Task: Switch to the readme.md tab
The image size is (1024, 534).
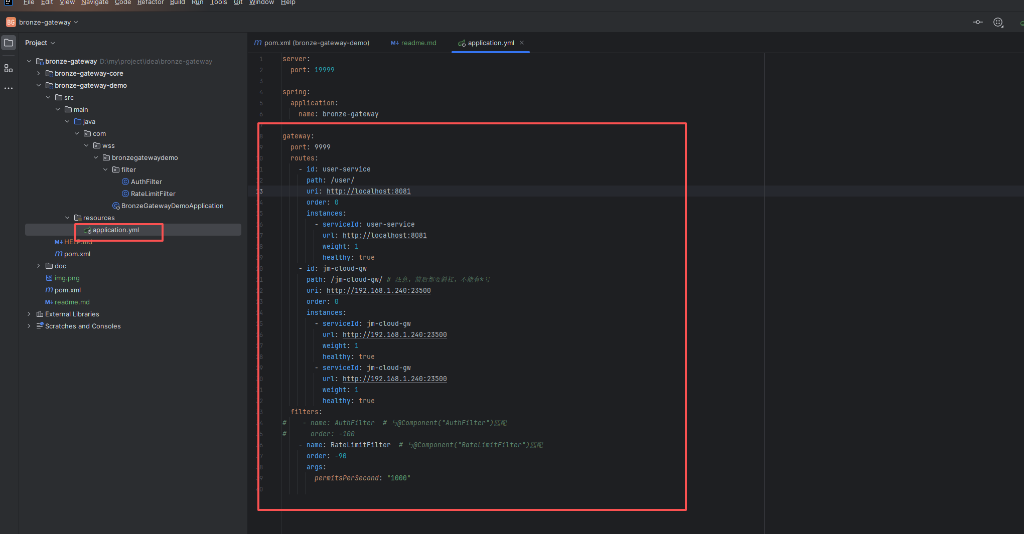Action: tap(418, 43)
